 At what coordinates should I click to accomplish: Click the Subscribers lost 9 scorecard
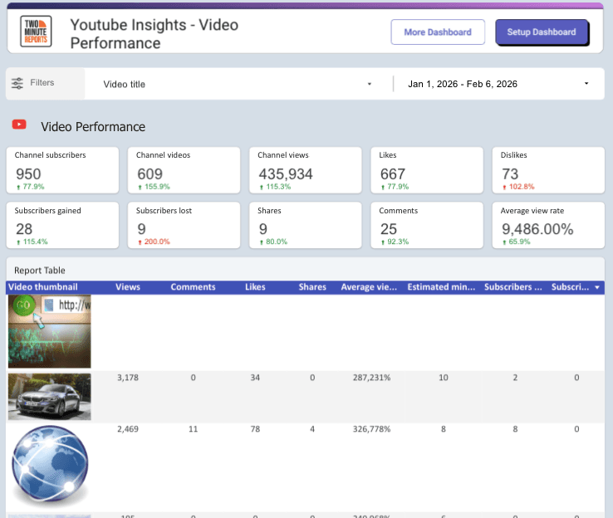pos(184,226)
